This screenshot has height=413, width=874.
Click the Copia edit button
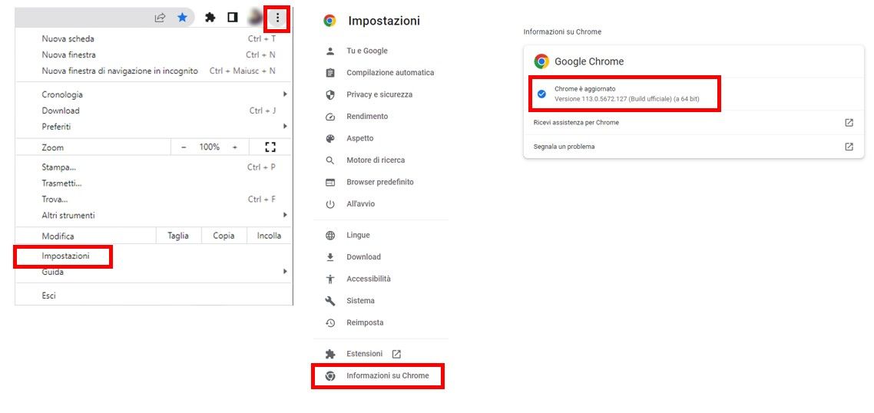click(x=223, y=236)
